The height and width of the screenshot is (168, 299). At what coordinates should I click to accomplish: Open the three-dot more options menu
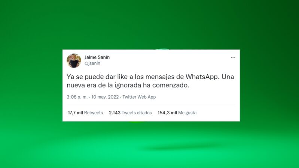[x=233, y=57]
